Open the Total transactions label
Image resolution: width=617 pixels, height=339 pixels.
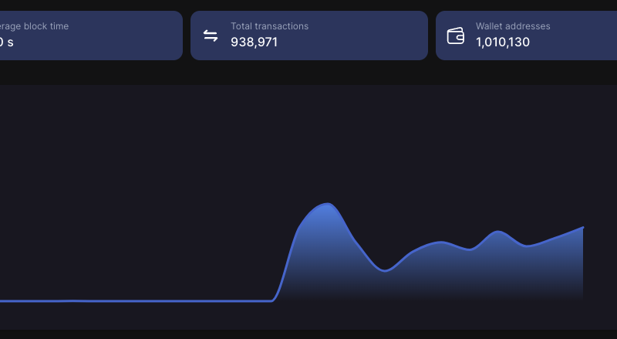pyautogui.click(x=269, y=26)
